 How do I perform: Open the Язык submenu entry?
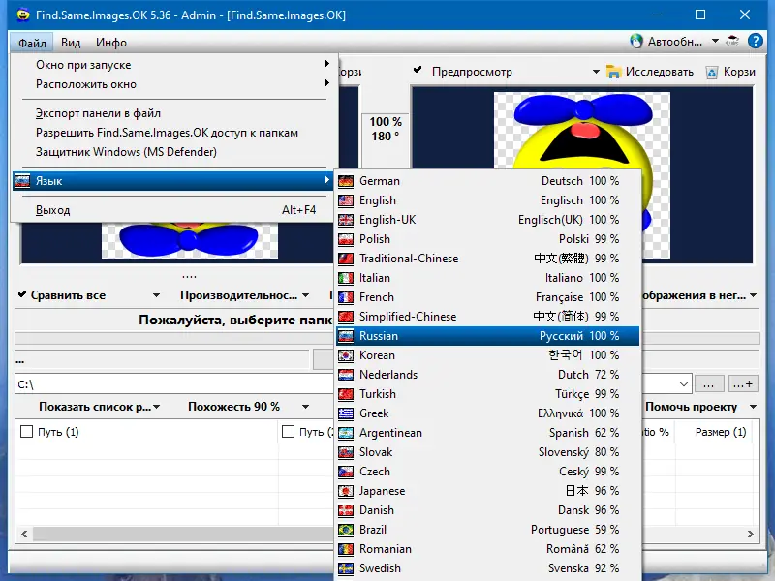172,181
